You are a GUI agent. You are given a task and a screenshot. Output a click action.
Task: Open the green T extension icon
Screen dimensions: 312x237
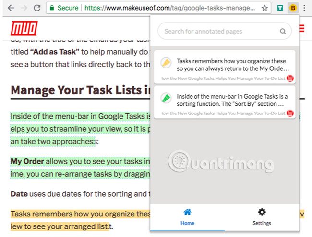[x=280, y=8]
